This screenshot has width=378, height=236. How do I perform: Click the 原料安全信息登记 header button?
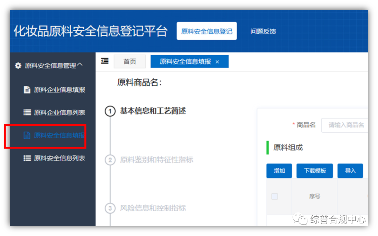point(206,31)
